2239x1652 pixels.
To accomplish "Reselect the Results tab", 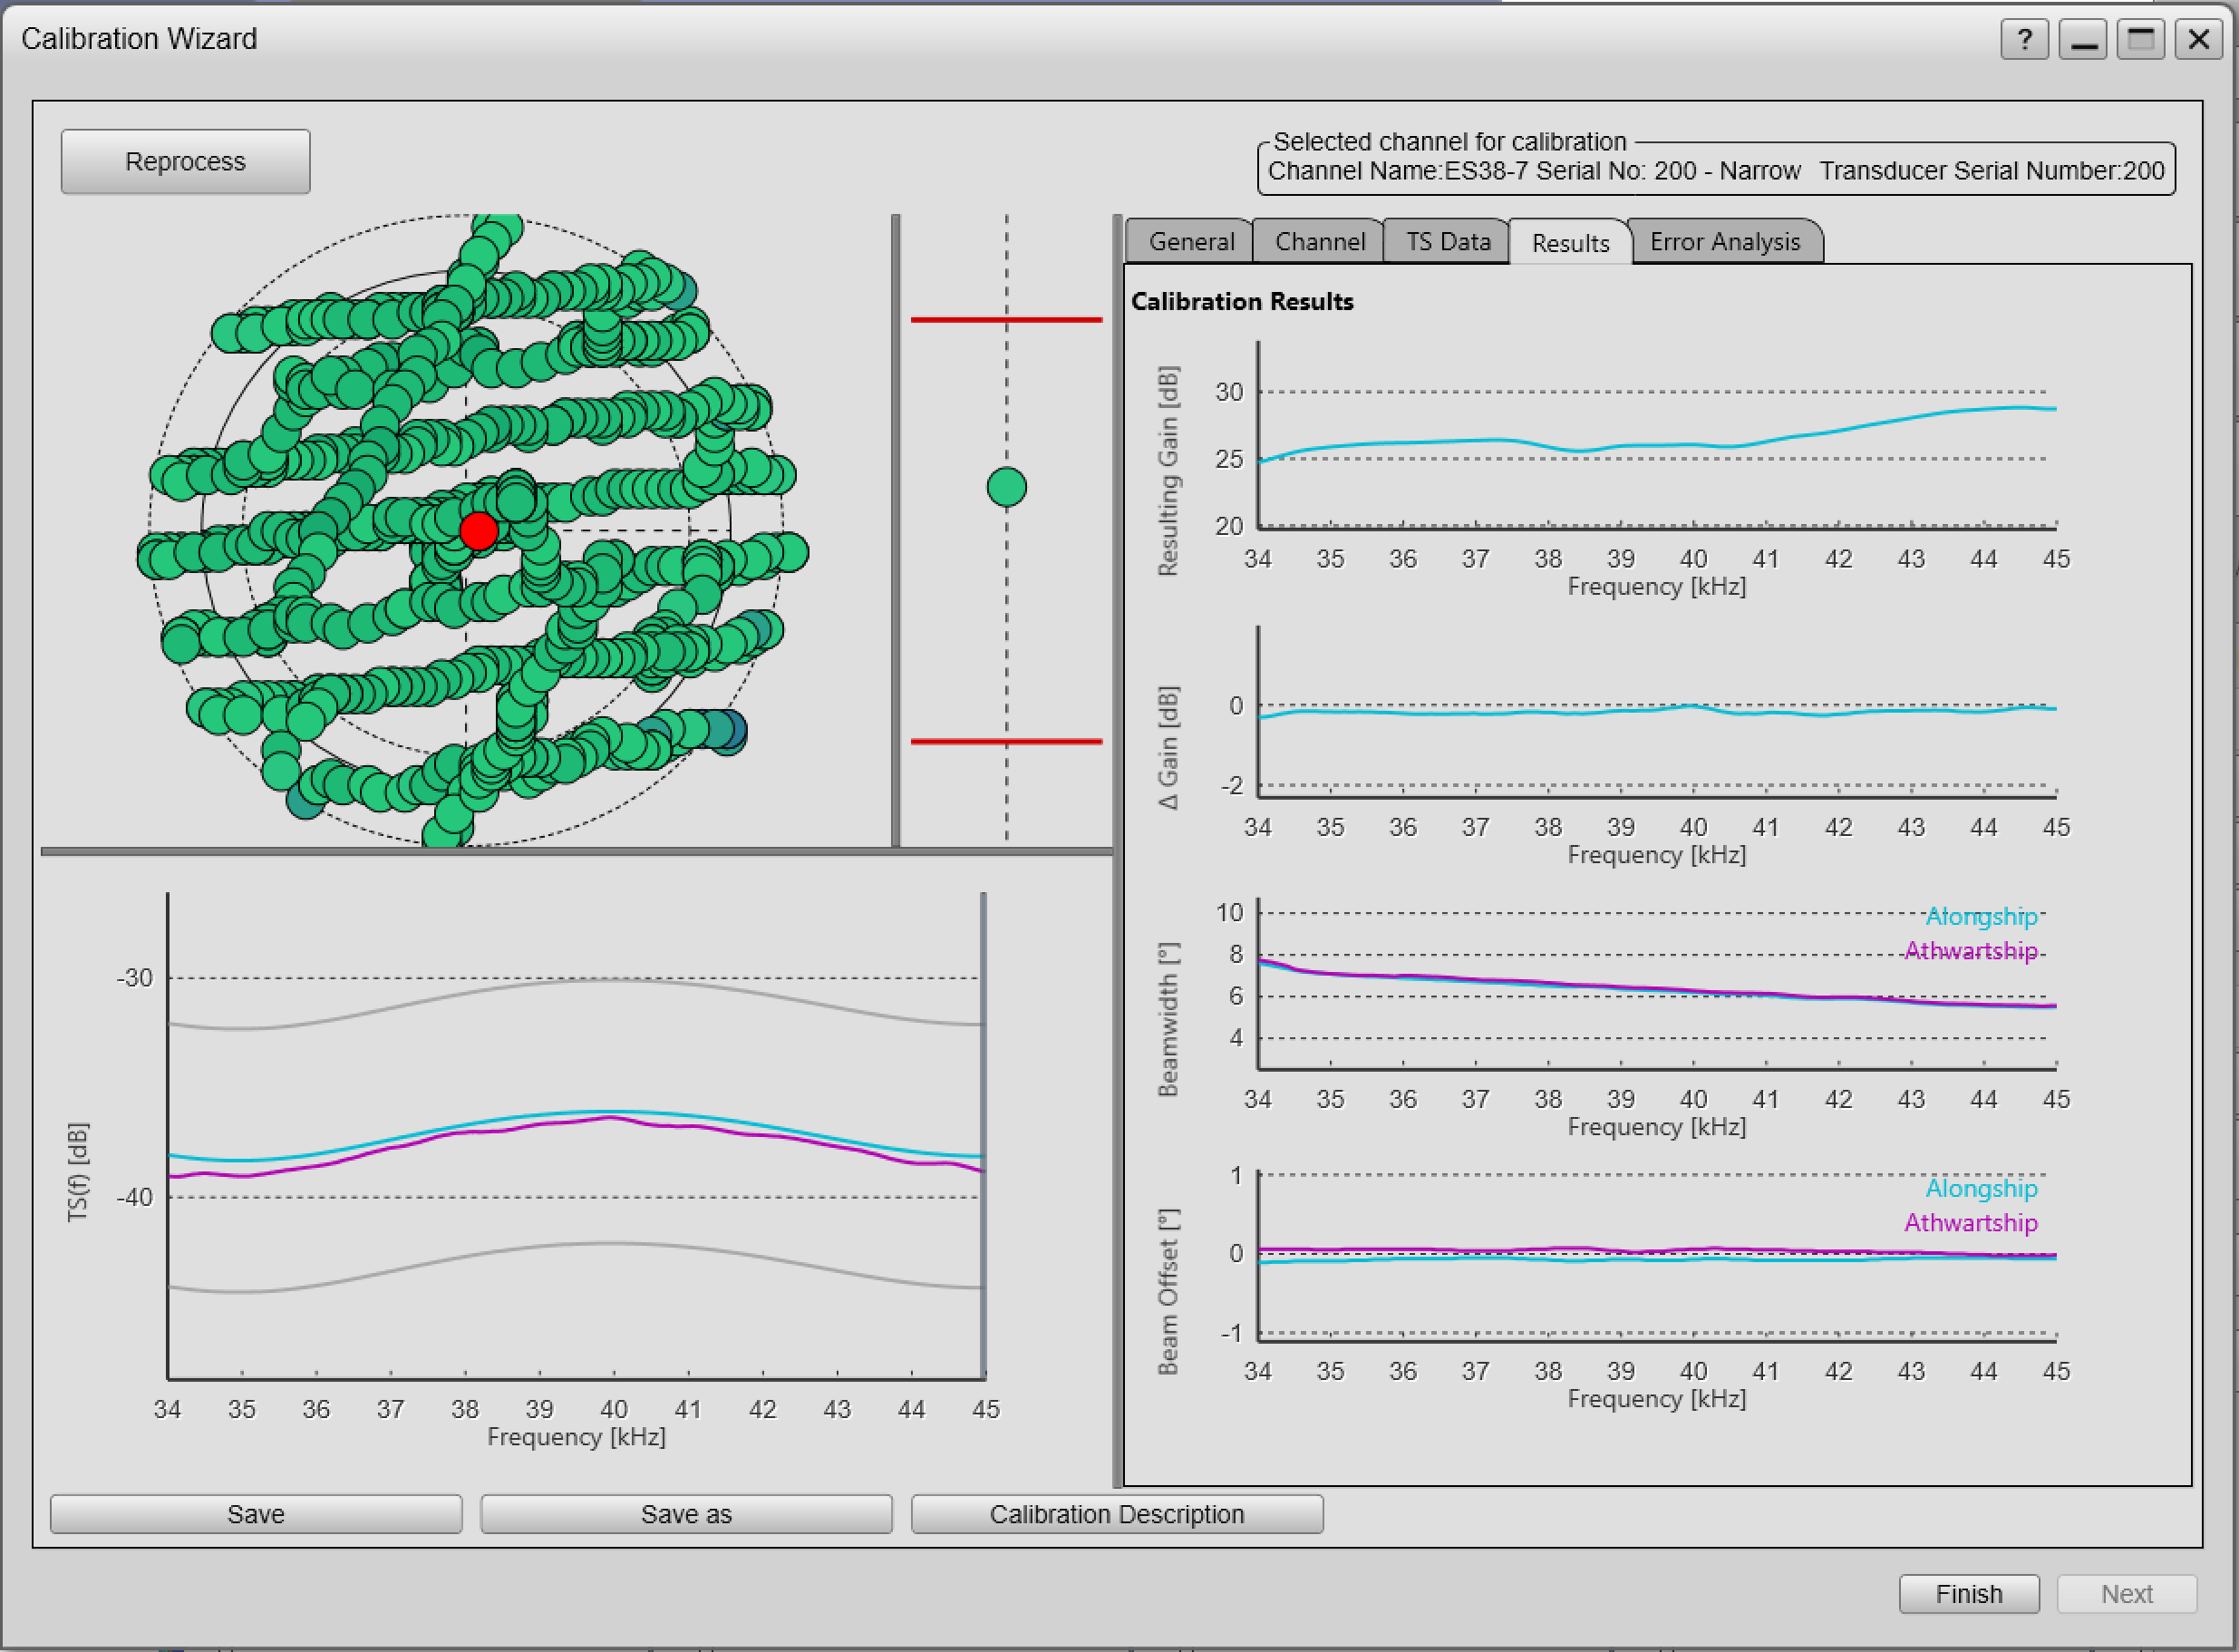I will click(1569, 243).
